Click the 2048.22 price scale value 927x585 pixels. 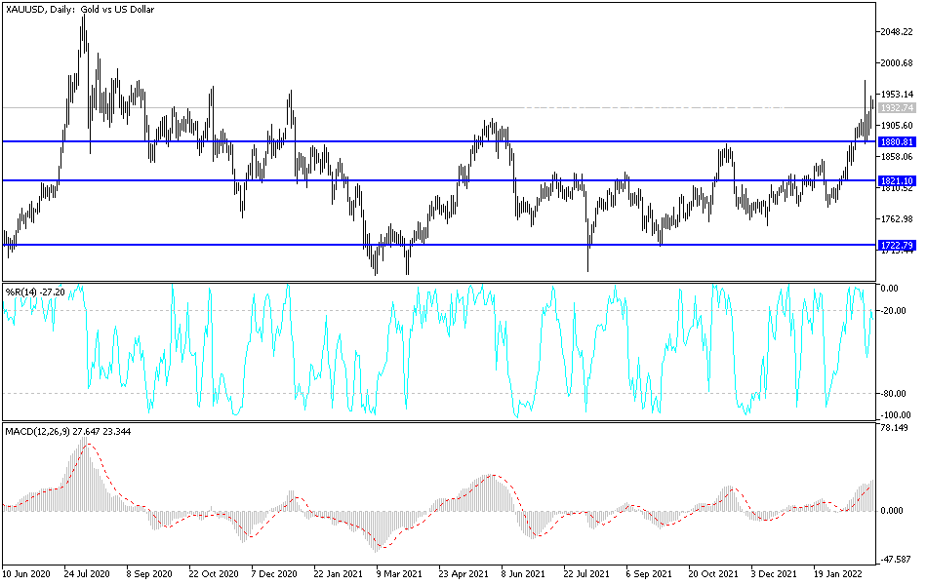(897, 32)
